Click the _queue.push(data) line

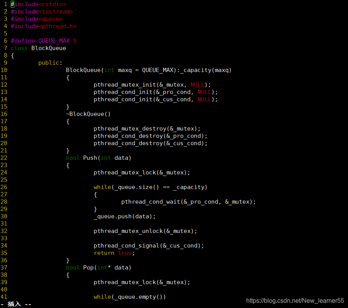[x=124, y=216]
